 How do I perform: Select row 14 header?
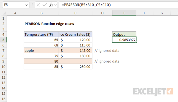[x=3, y=88]
